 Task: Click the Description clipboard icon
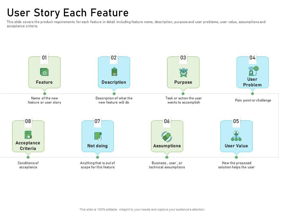click(114, 72)
